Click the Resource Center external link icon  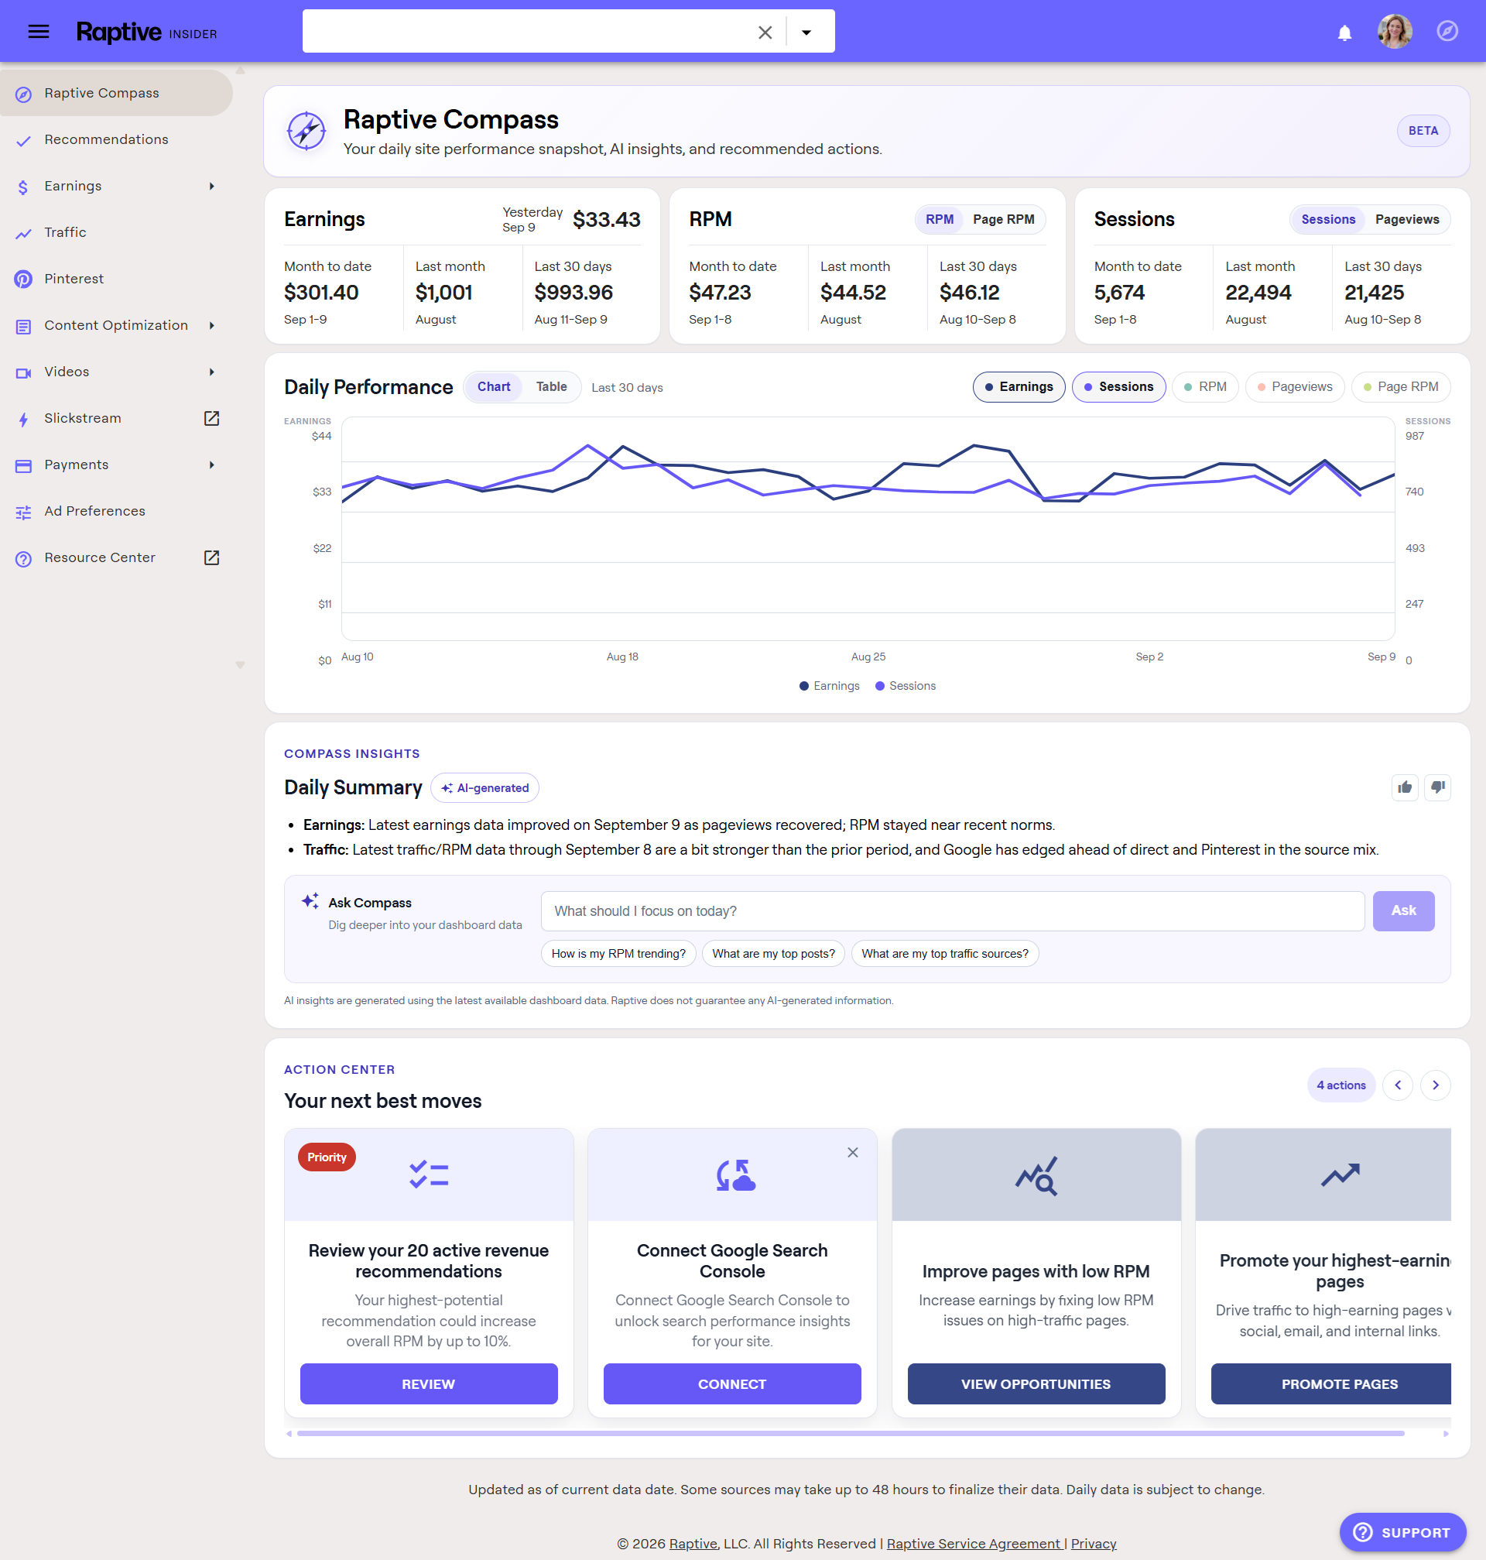pyautogui.click(x=211, y=557)
